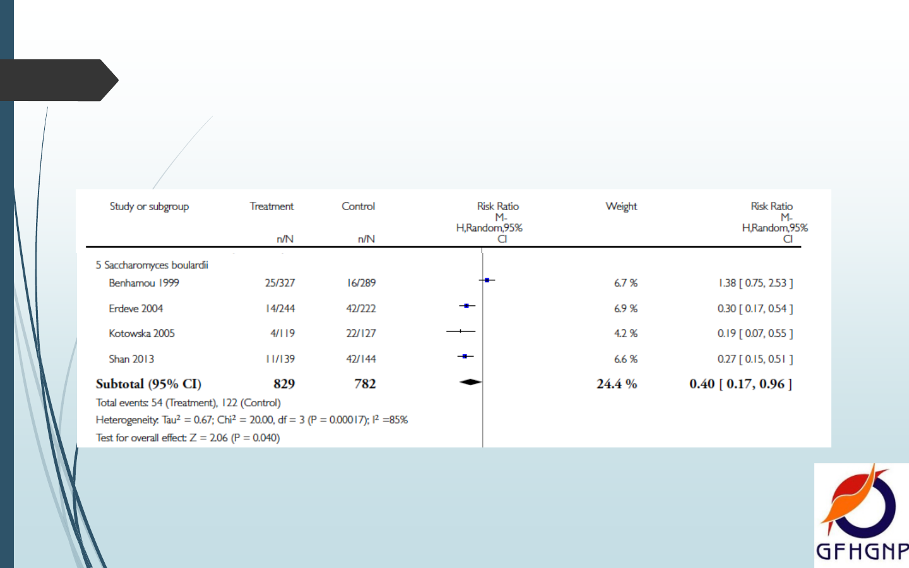The width and height of the screenshot is (909, 568).
Task: Click the 'Kotowska 2005' study name
Action: coord(141,333)
